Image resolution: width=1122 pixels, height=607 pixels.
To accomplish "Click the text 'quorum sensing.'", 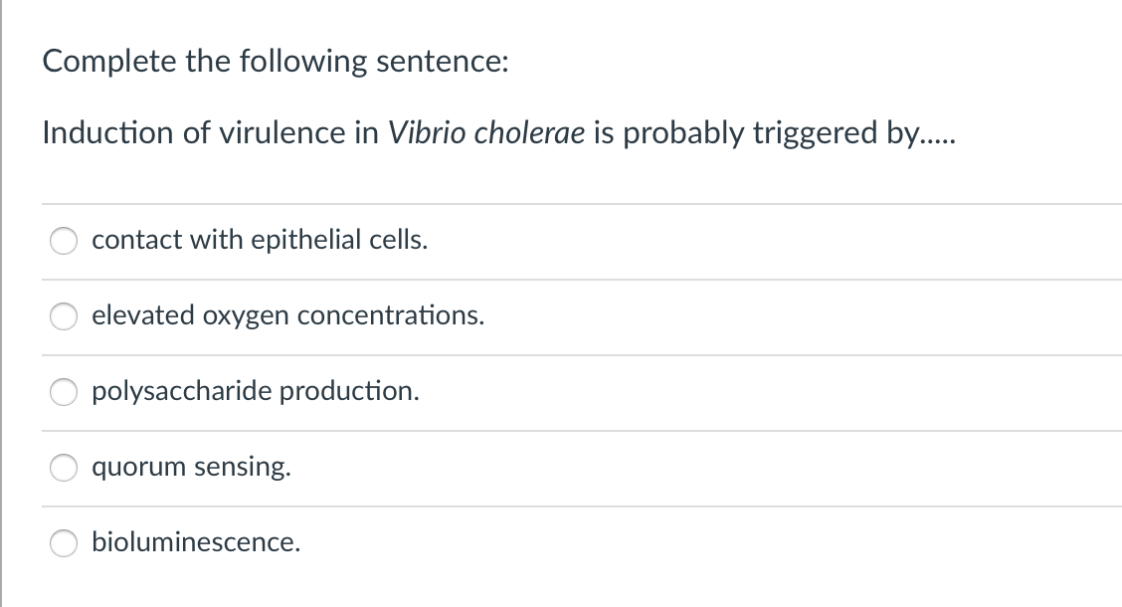I will pos(191,467).
